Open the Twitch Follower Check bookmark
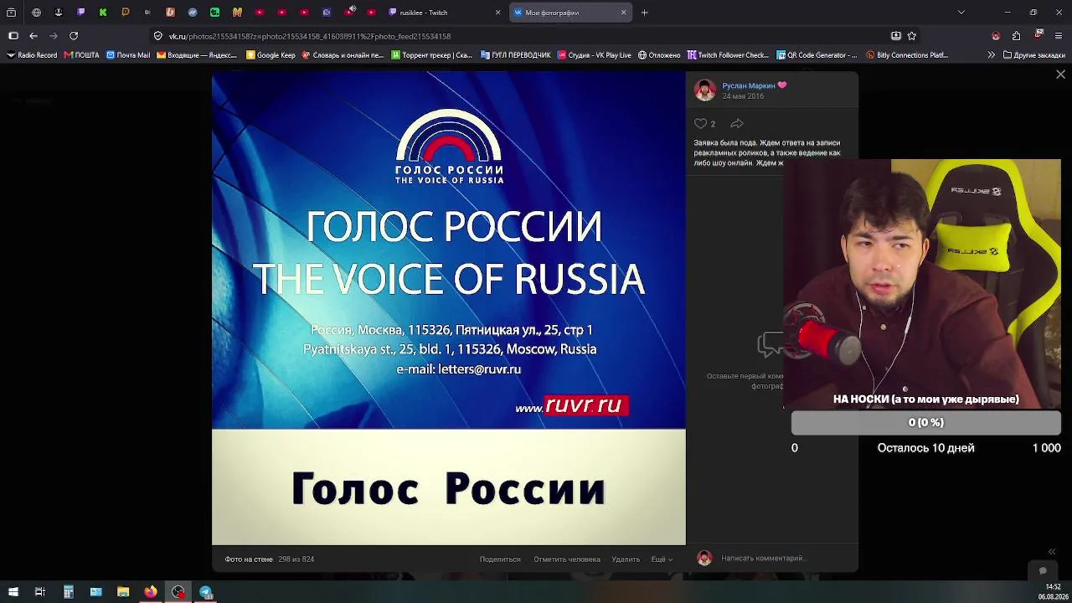Viewport: 1072px width, 603px height. pyautogui.click(x=728, y=55)
